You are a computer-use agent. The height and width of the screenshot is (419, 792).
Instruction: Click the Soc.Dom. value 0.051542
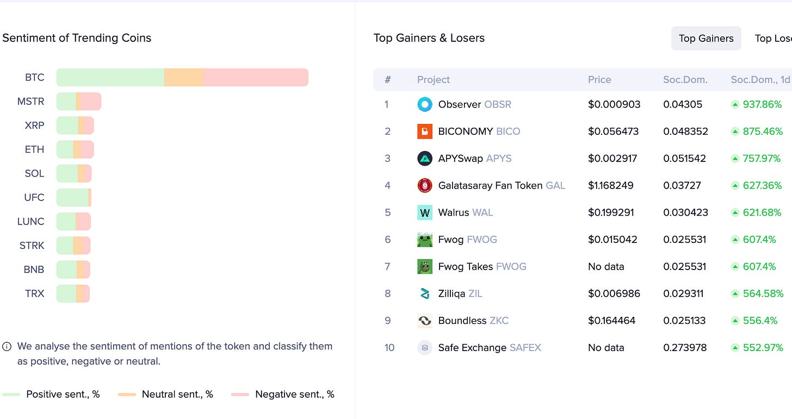[x=684, y=159]
